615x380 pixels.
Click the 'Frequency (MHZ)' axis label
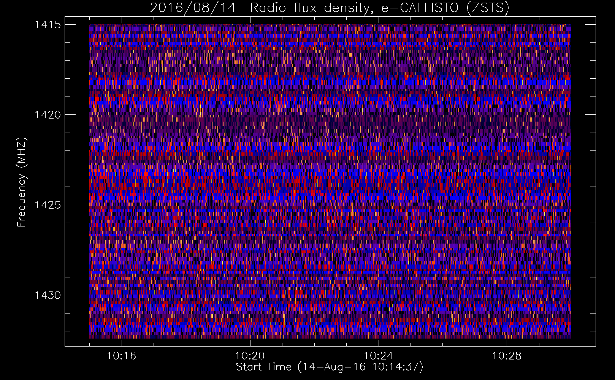pyautogui.click(x=22, y=182)
